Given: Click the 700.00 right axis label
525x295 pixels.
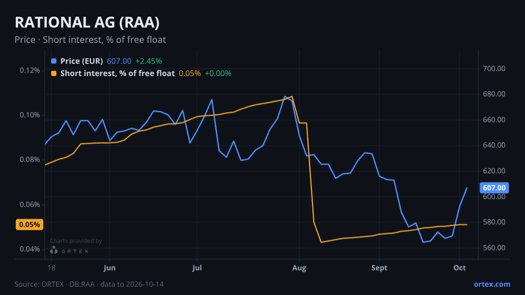Looking at the screenshot, I should 494,69.
